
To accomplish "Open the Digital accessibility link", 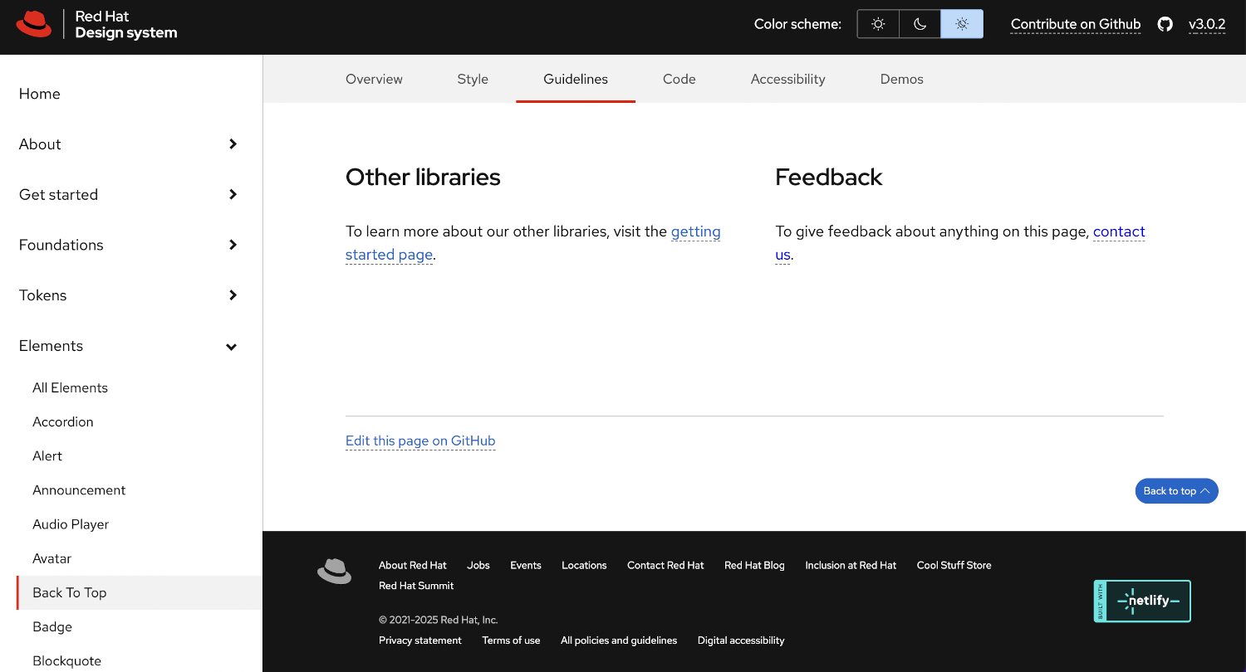I will [x=741, y=640].
